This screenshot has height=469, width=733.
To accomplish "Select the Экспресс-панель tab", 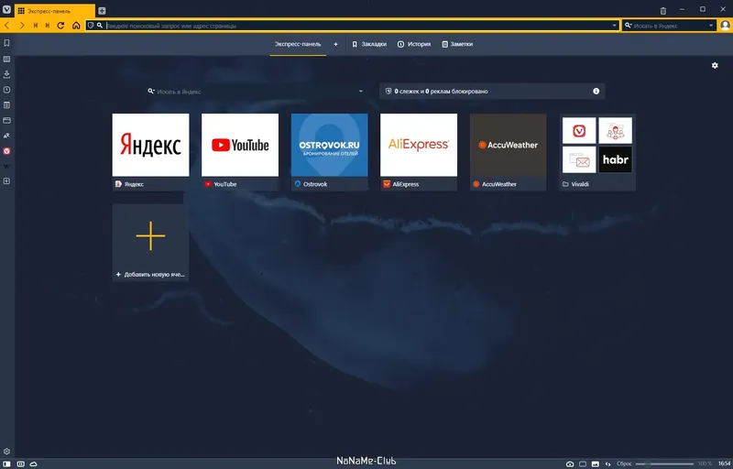I will point(298,44).
